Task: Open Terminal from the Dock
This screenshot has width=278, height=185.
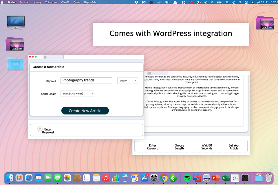Action: pos(245,178)
